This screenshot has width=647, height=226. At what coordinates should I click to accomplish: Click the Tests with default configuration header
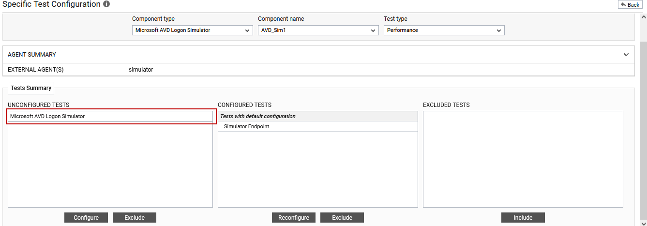coord(318,116)
